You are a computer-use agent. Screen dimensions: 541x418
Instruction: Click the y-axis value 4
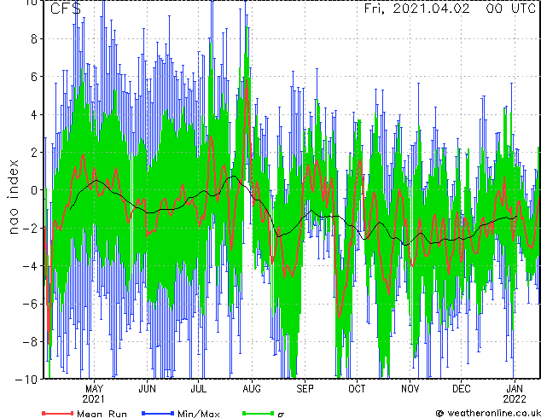34,114
